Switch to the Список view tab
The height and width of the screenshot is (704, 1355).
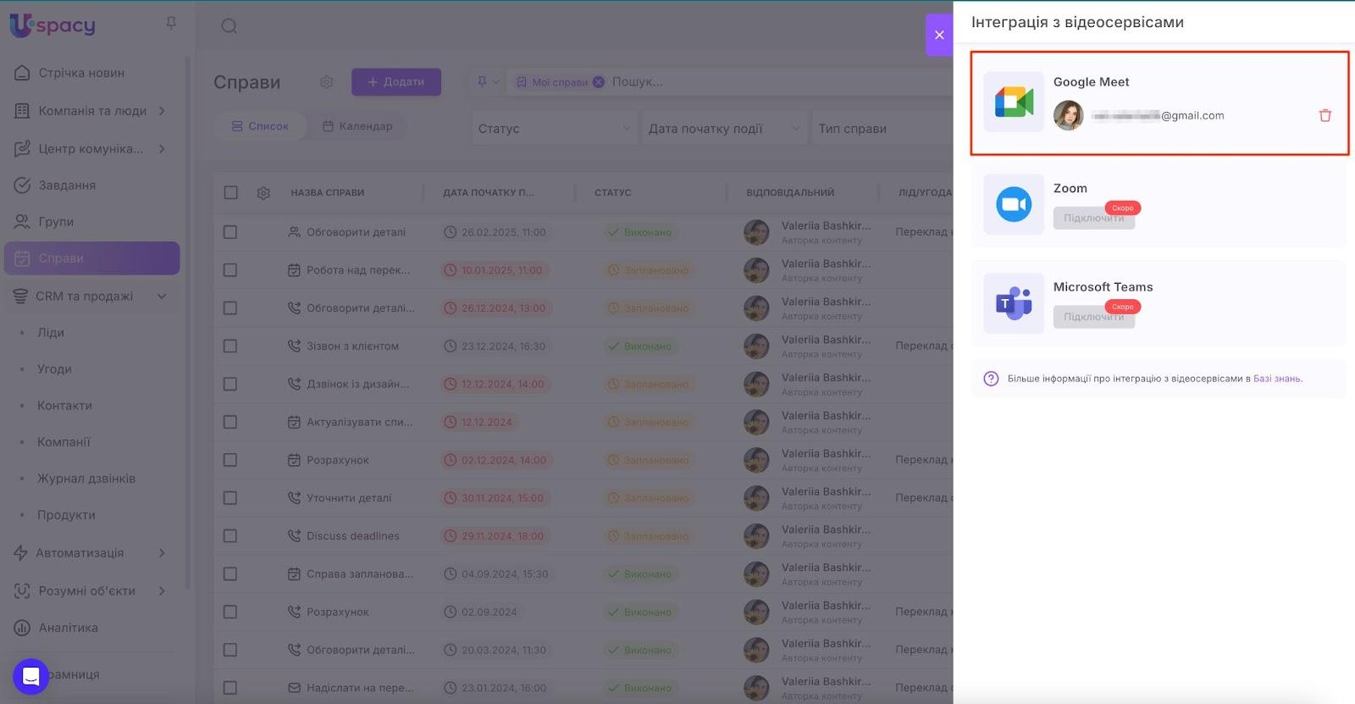point(261,126)
